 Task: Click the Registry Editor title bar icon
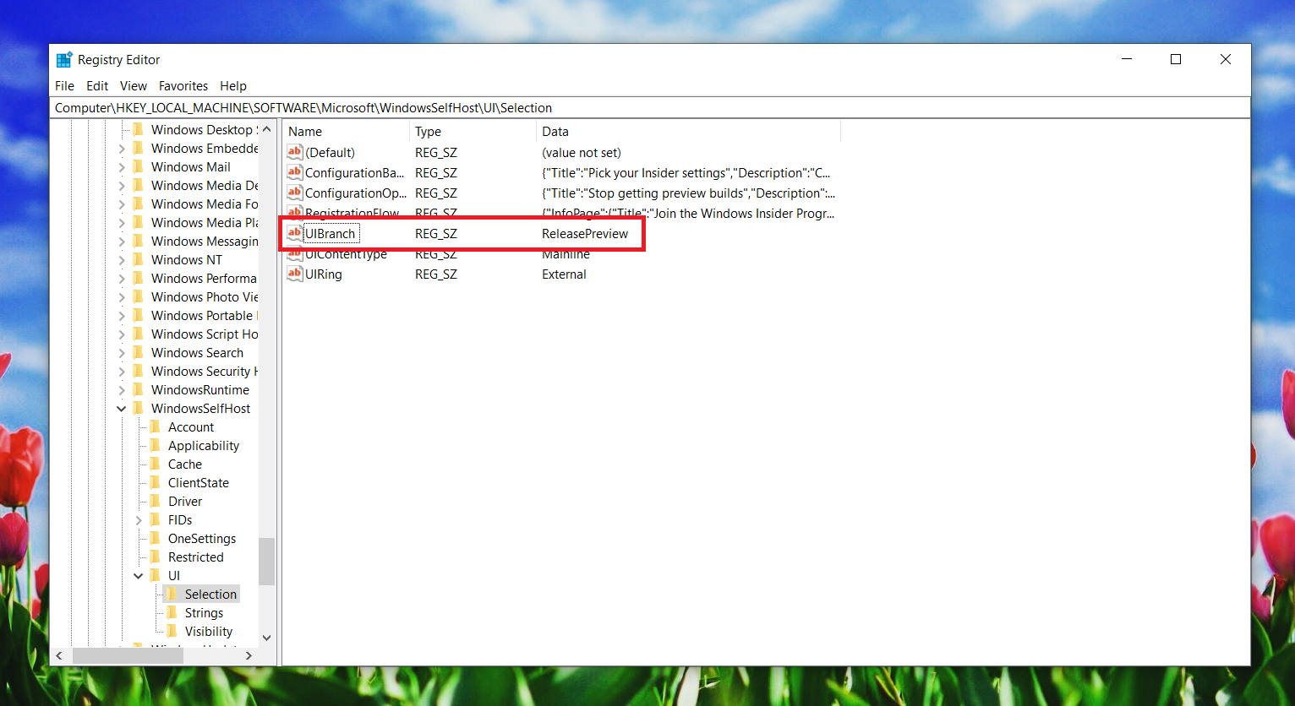64,59
